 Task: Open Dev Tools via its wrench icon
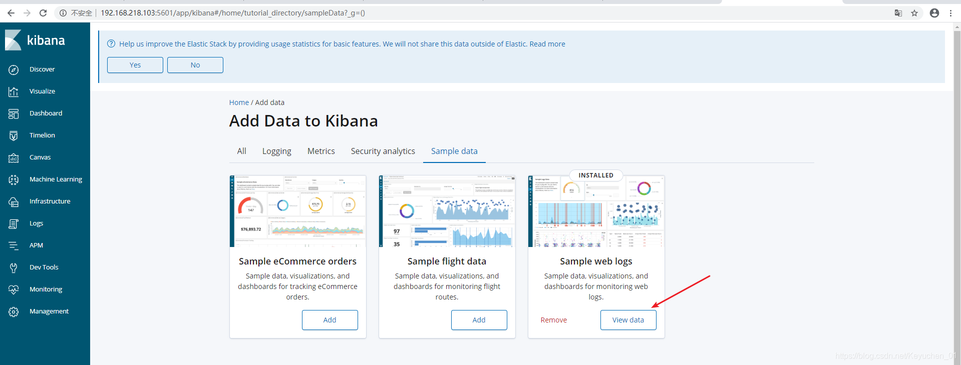click(x=14, y=267)
